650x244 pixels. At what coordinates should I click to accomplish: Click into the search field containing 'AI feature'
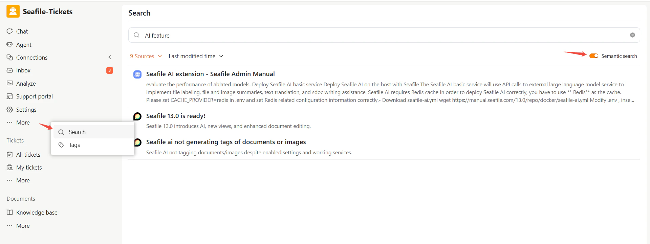(x=384, y=35)
